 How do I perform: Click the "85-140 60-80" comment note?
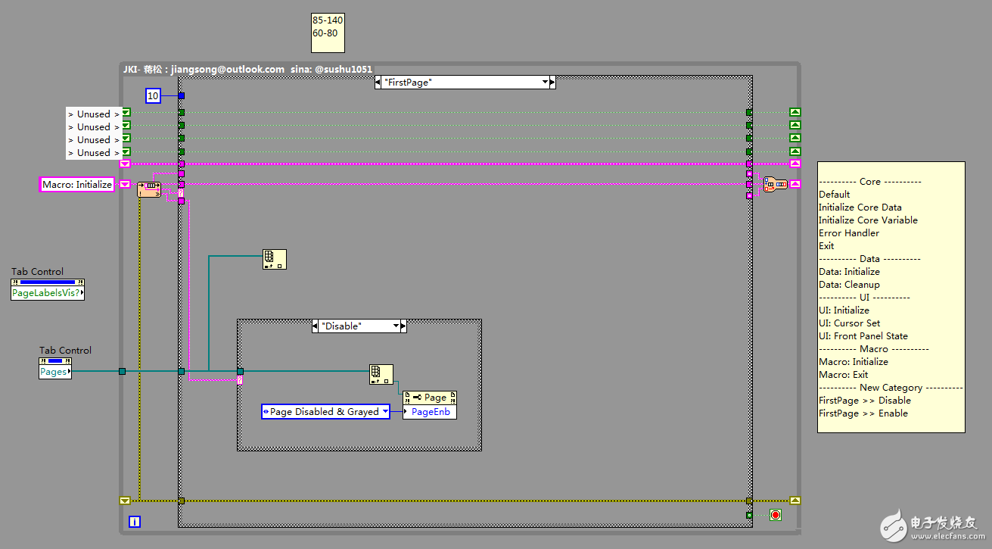pyautogui.click(x=328, y=33)
